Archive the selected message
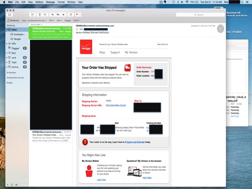The image size is (252, 189). (x=33, y=15)
